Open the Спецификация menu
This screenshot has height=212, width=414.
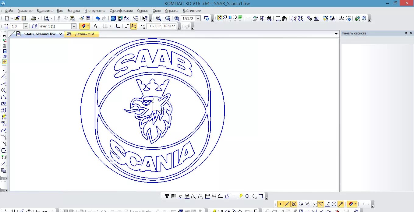pos(121,11)
